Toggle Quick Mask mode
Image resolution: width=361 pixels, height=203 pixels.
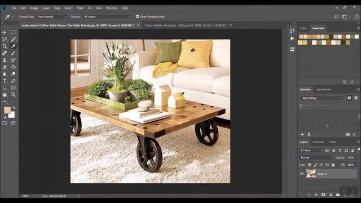[x=5, y=123]
